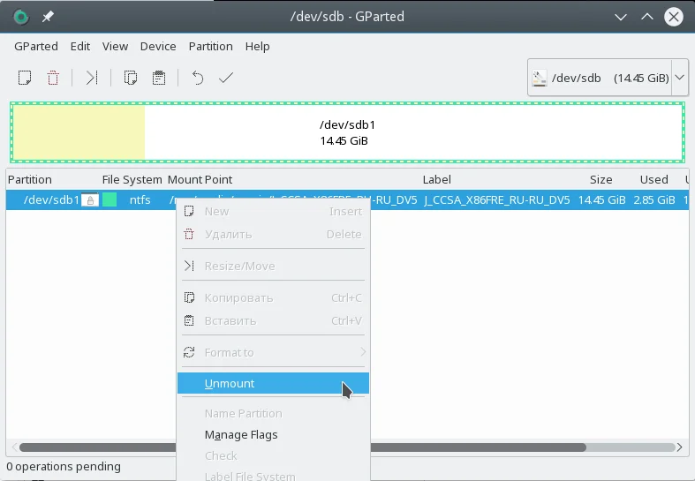Click the Partition column header
Screen dimensions: 695x481
coord(30,179)
